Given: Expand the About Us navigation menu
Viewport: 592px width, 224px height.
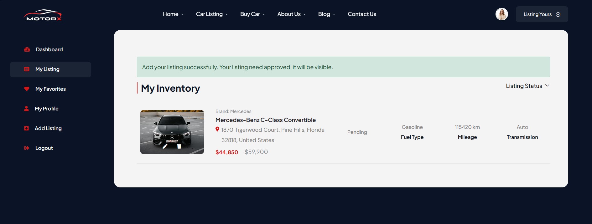Looking at the screenshot, I should point(291,14).
